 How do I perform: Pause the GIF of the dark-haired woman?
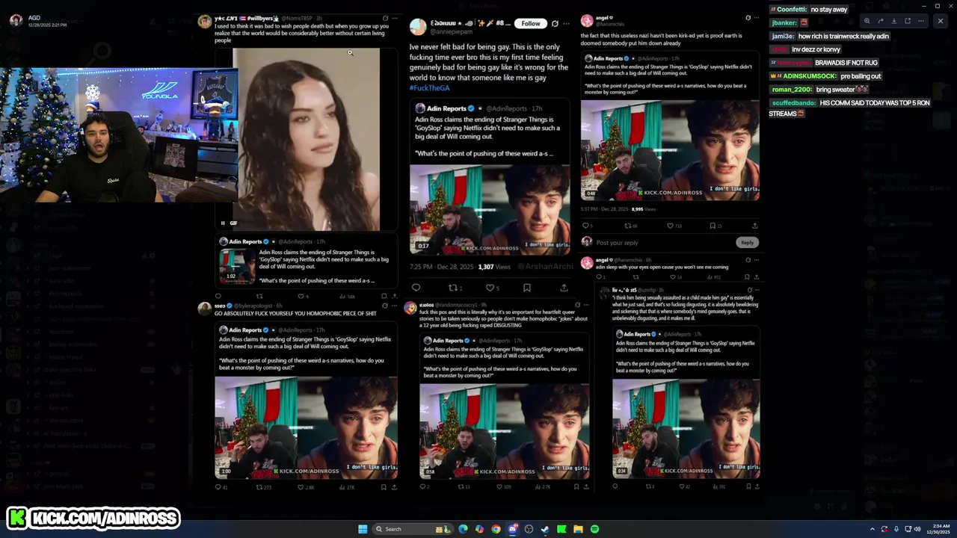223,223
